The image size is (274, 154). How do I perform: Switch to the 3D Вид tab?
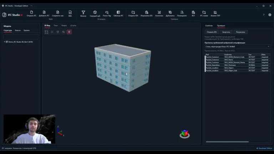coord(47,26)
